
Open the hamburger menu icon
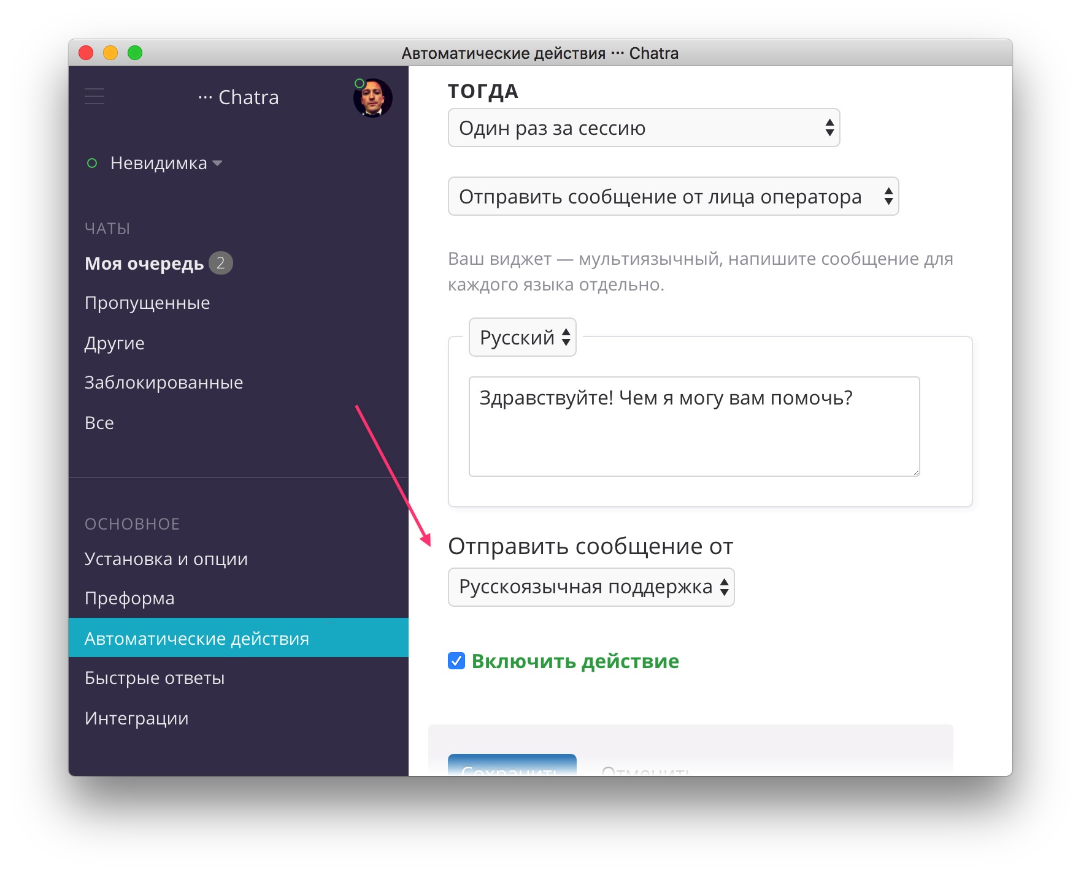(94, 97)
